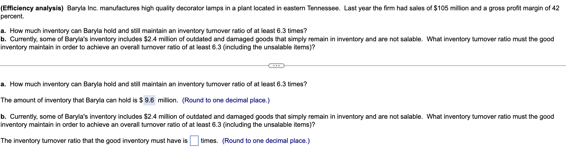
Task: Select the highlighted 9.6 answer value
Action: 150,100
